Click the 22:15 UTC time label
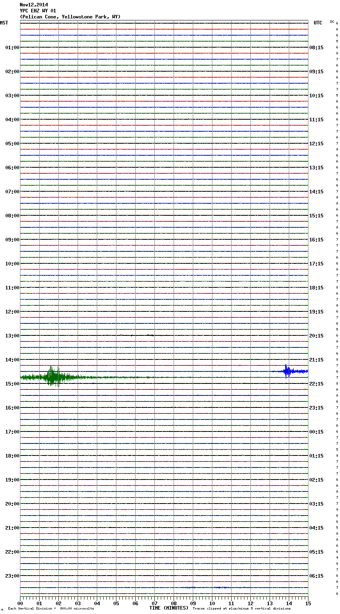 [316, 384]
